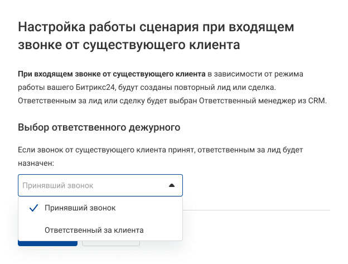
Task: Click the bold При входящем звонке text
Action: [x=112, y=73]
